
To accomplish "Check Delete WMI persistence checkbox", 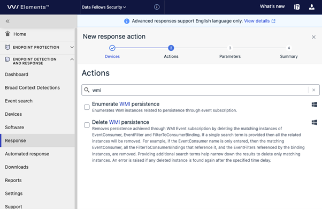I will coord(87,125).
